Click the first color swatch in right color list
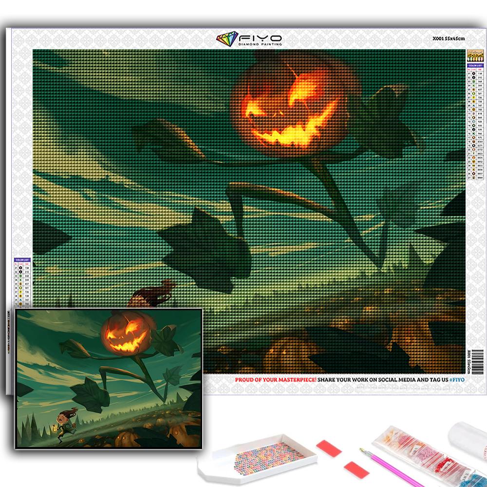Viewport: 487px width, 487px height. click(x=474, y=73)
